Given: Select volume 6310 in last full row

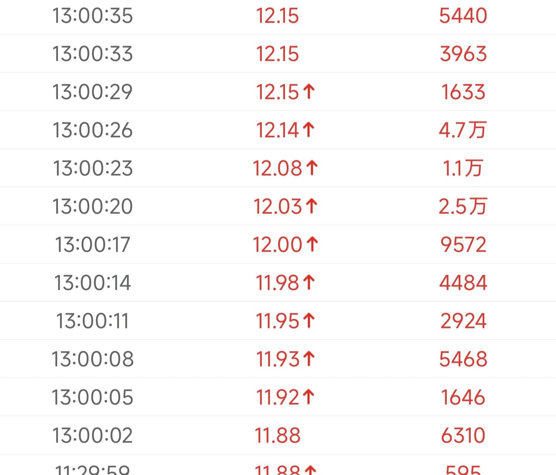Looking at the screenshot, I should click(463, 435).
